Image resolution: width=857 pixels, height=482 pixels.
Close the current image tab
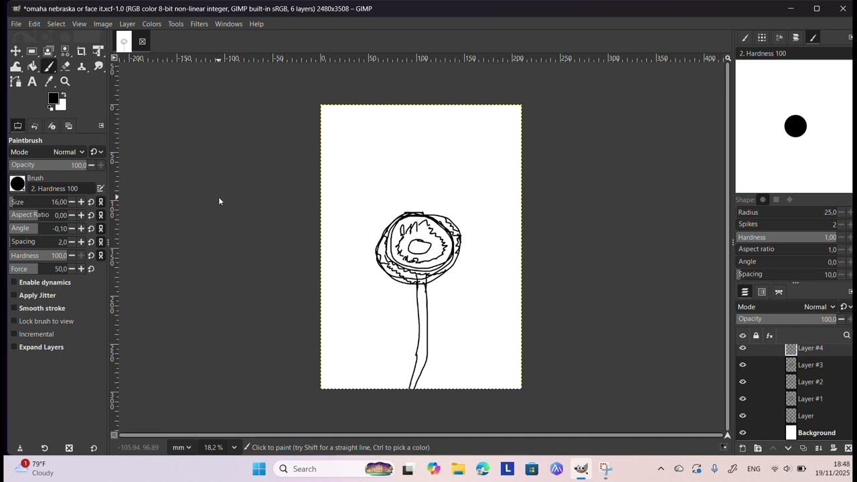click(x=142, y=42)
